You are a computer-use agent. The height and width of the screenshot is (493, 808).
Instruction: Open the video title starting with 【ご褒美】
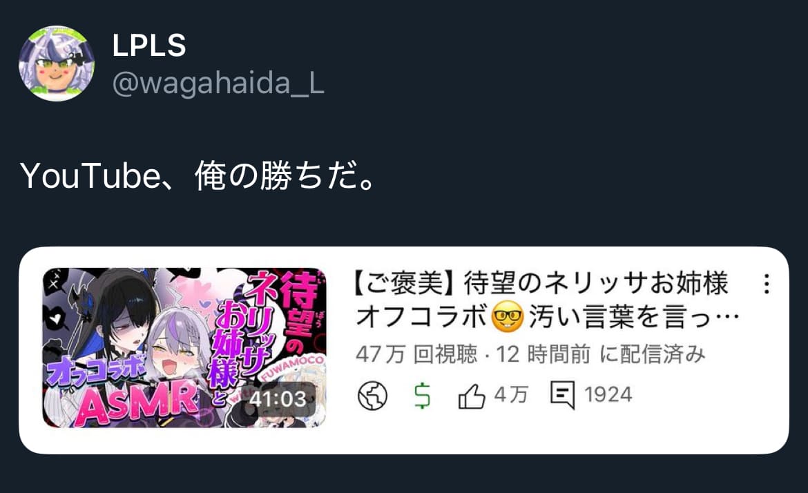pos(546,299)
